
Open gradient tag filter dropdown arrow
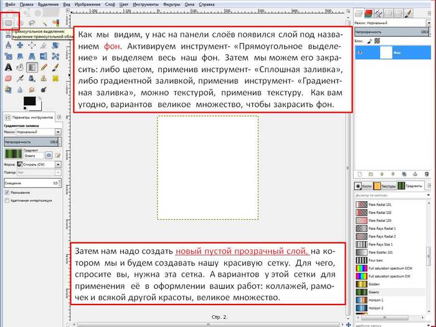click(429, 195)
